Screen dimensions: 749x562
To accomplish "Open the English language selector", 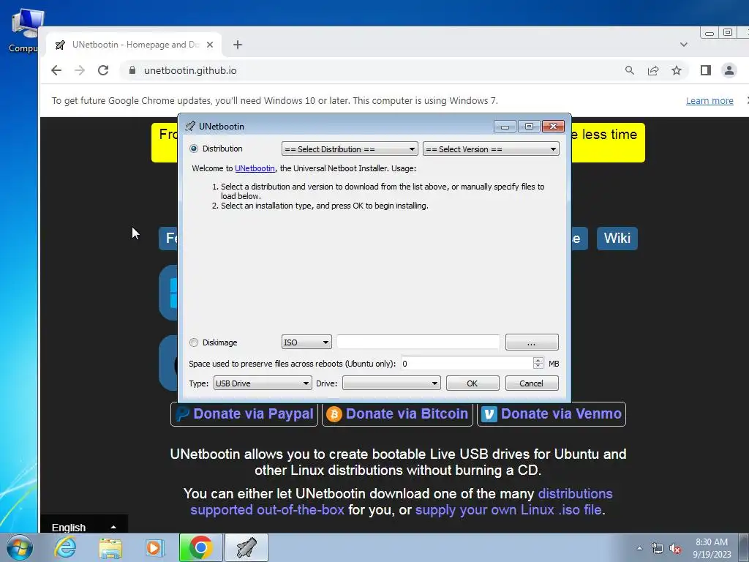I will pos(83,527).
